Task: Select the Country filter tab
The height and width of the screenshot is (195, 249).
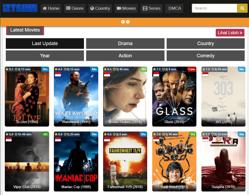Action: point(205,44)
